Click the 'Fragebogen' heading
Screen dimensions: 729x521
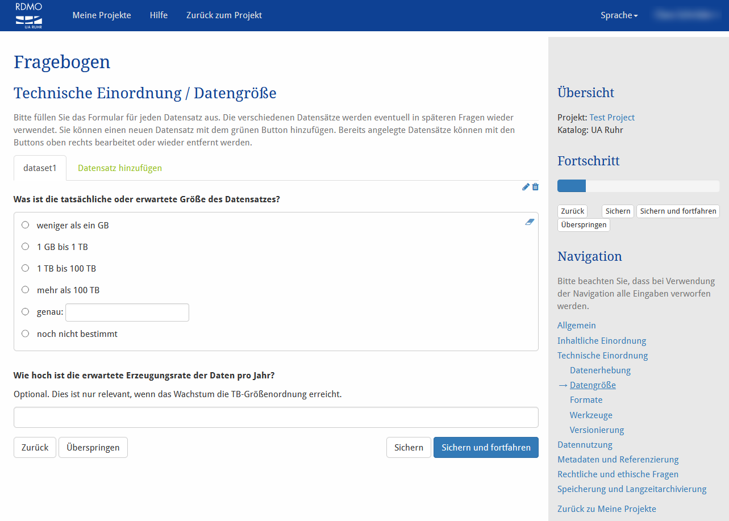coord(62,62)
